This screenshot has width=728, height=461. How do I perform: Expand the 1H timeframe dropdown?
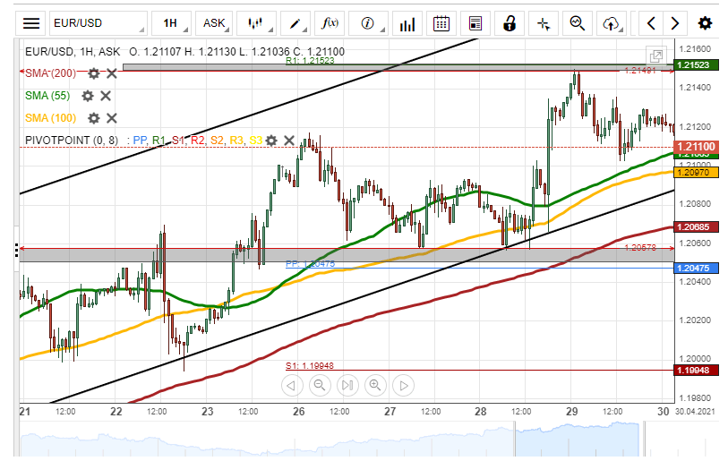pos(170,23)
